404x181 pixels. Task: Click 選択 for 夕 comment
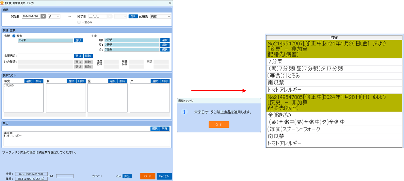(155, 81)
